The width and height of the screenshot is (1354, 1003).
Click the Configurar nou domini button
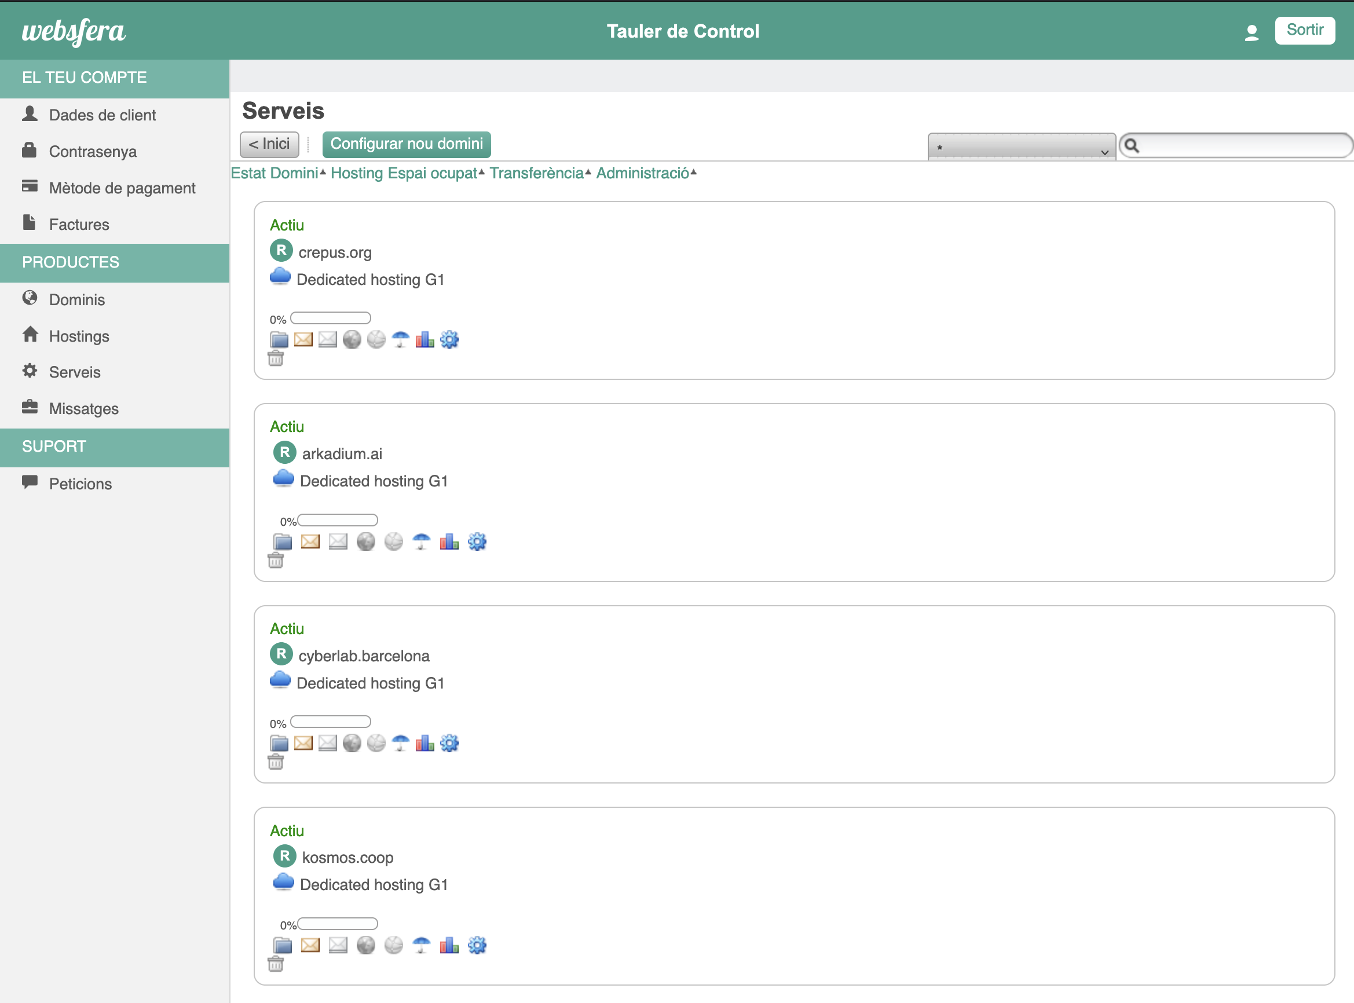pyautogui.click(x=406, y=145)
